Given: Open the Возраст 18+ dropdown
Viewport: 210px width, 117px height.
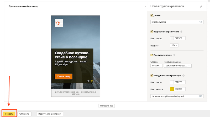Looking at the screenshot, I should point(174,45).
